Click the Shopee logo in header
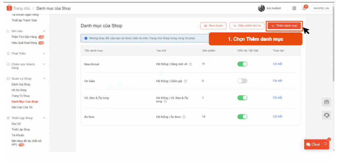Viewport: 337px width, 162px height. pyautogui.click(x=9, y=8)
